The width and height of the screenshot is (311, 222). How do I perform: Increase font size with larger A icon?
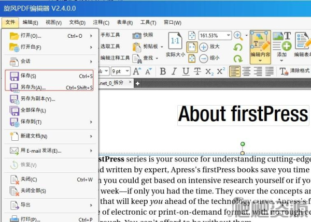(x=137, y=71)
